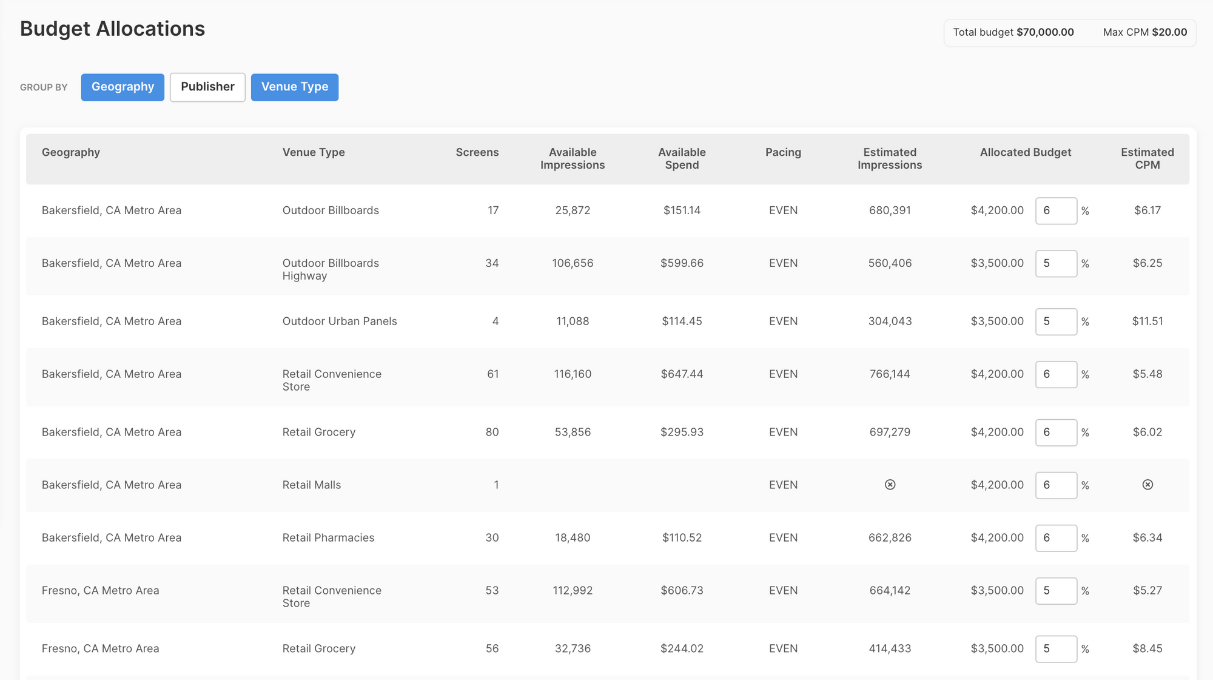Click the error icon in Retail Malls Estimated CPM
Image resolution: width=1213 pixels, height=680 pixels.
click(1147, 485)
